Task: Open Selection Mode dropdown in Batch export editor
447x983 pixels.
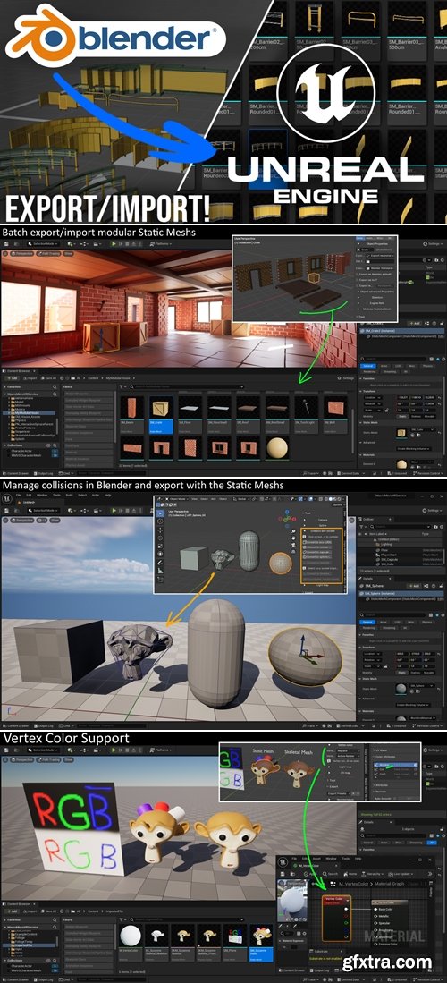Action: click(x=43, y=244)
